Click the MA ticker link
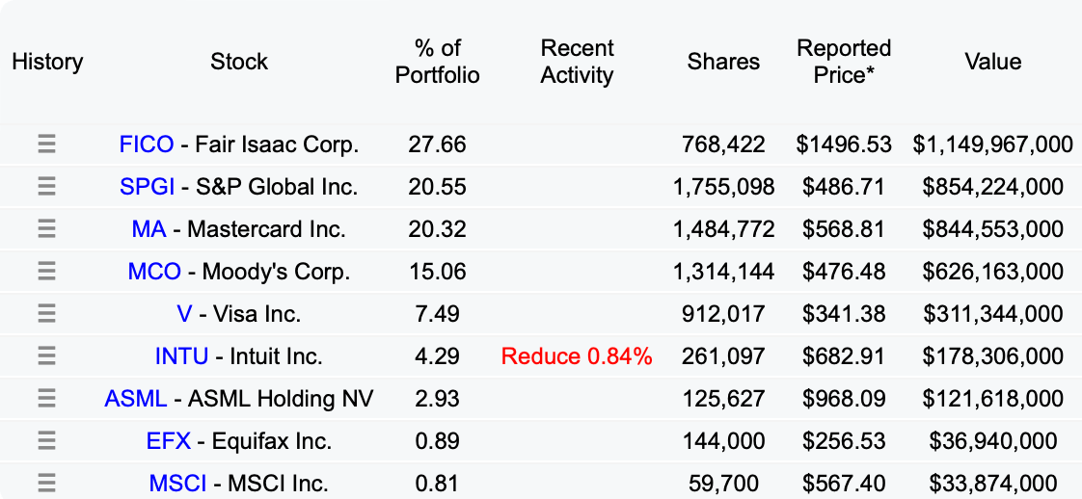1082x499 pixels. click(149, 229)
